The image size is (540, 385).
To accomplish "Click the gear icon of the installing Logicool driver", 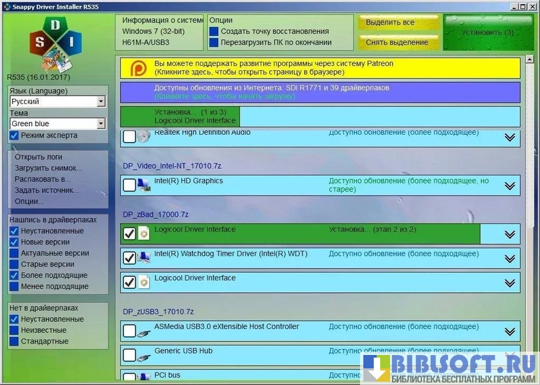I will 144,234.
